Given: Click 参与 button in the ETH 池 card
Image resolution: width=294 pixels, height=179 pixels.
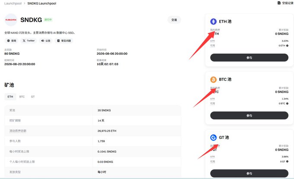Looking at the screenshot, I should (249, 58).
